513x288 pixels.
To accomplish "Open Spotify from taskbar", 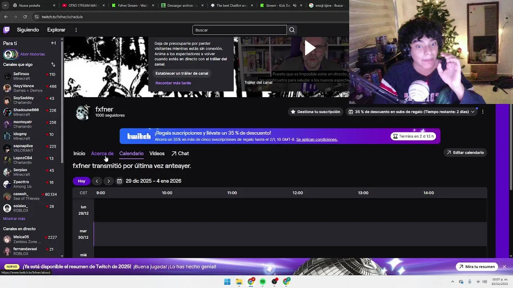I will tap(263, 282).
